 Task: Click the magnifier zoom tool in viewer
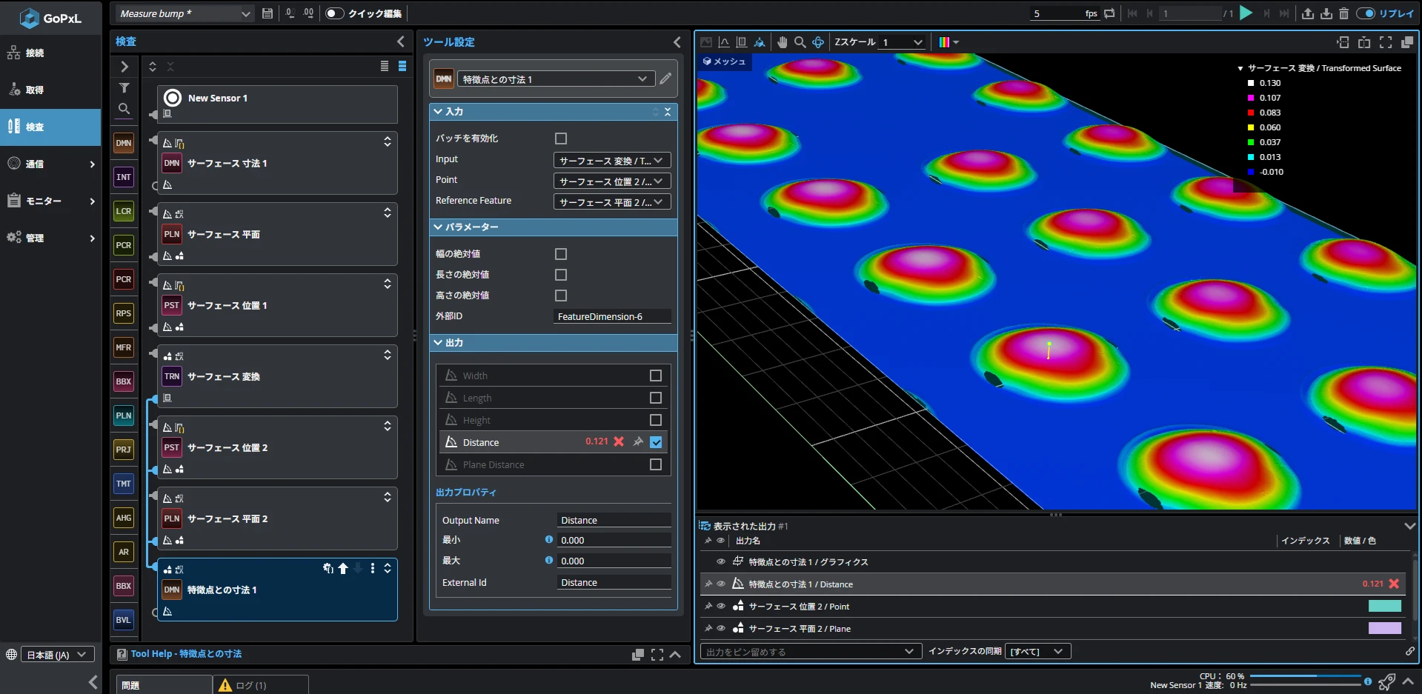tap(800, 42)
